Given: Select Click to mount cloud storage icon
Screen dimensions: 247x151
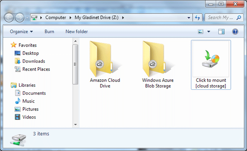Looking at the screenshot, I should [x=211, y=65].
